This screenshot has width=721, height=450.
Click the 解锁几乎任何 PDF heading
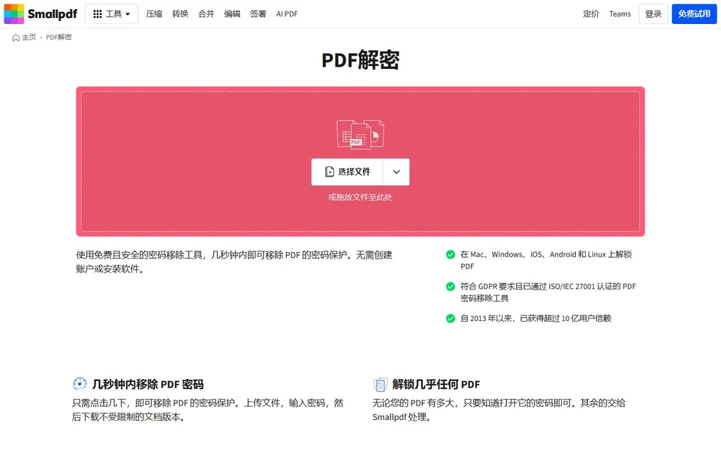tap(436, 384)
